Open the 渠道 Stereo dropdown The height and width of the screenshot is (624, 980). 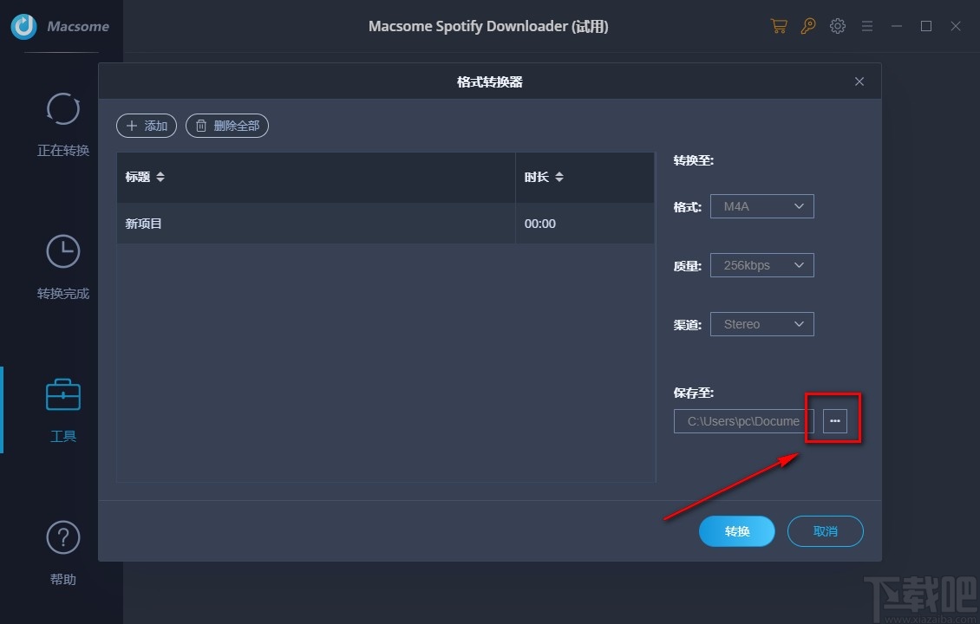pyautogui.click(x=761, y=323)
